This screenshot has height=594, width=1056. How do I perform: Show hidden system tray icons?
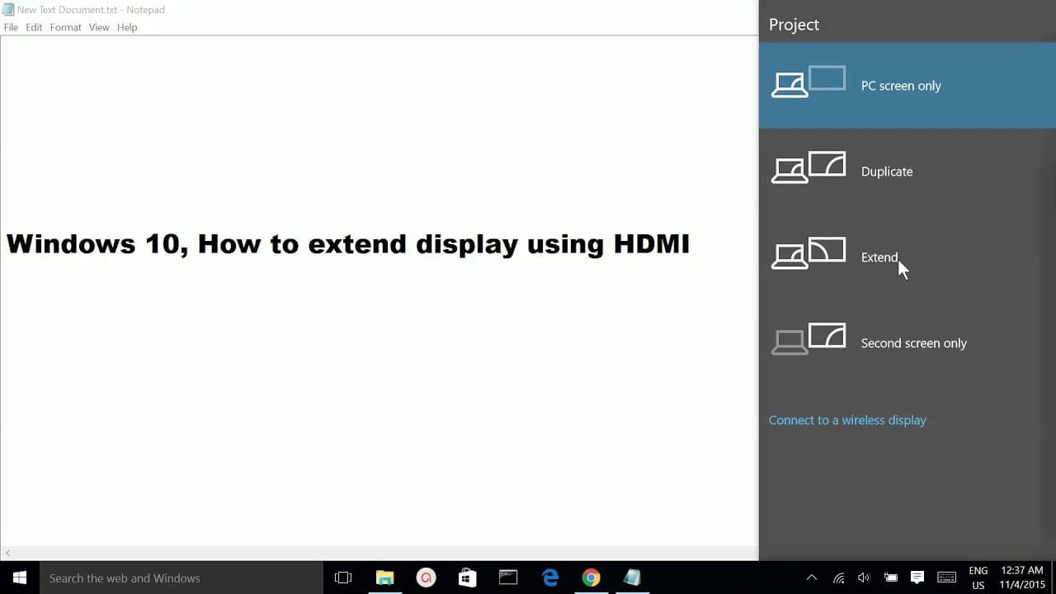(812, 577)
